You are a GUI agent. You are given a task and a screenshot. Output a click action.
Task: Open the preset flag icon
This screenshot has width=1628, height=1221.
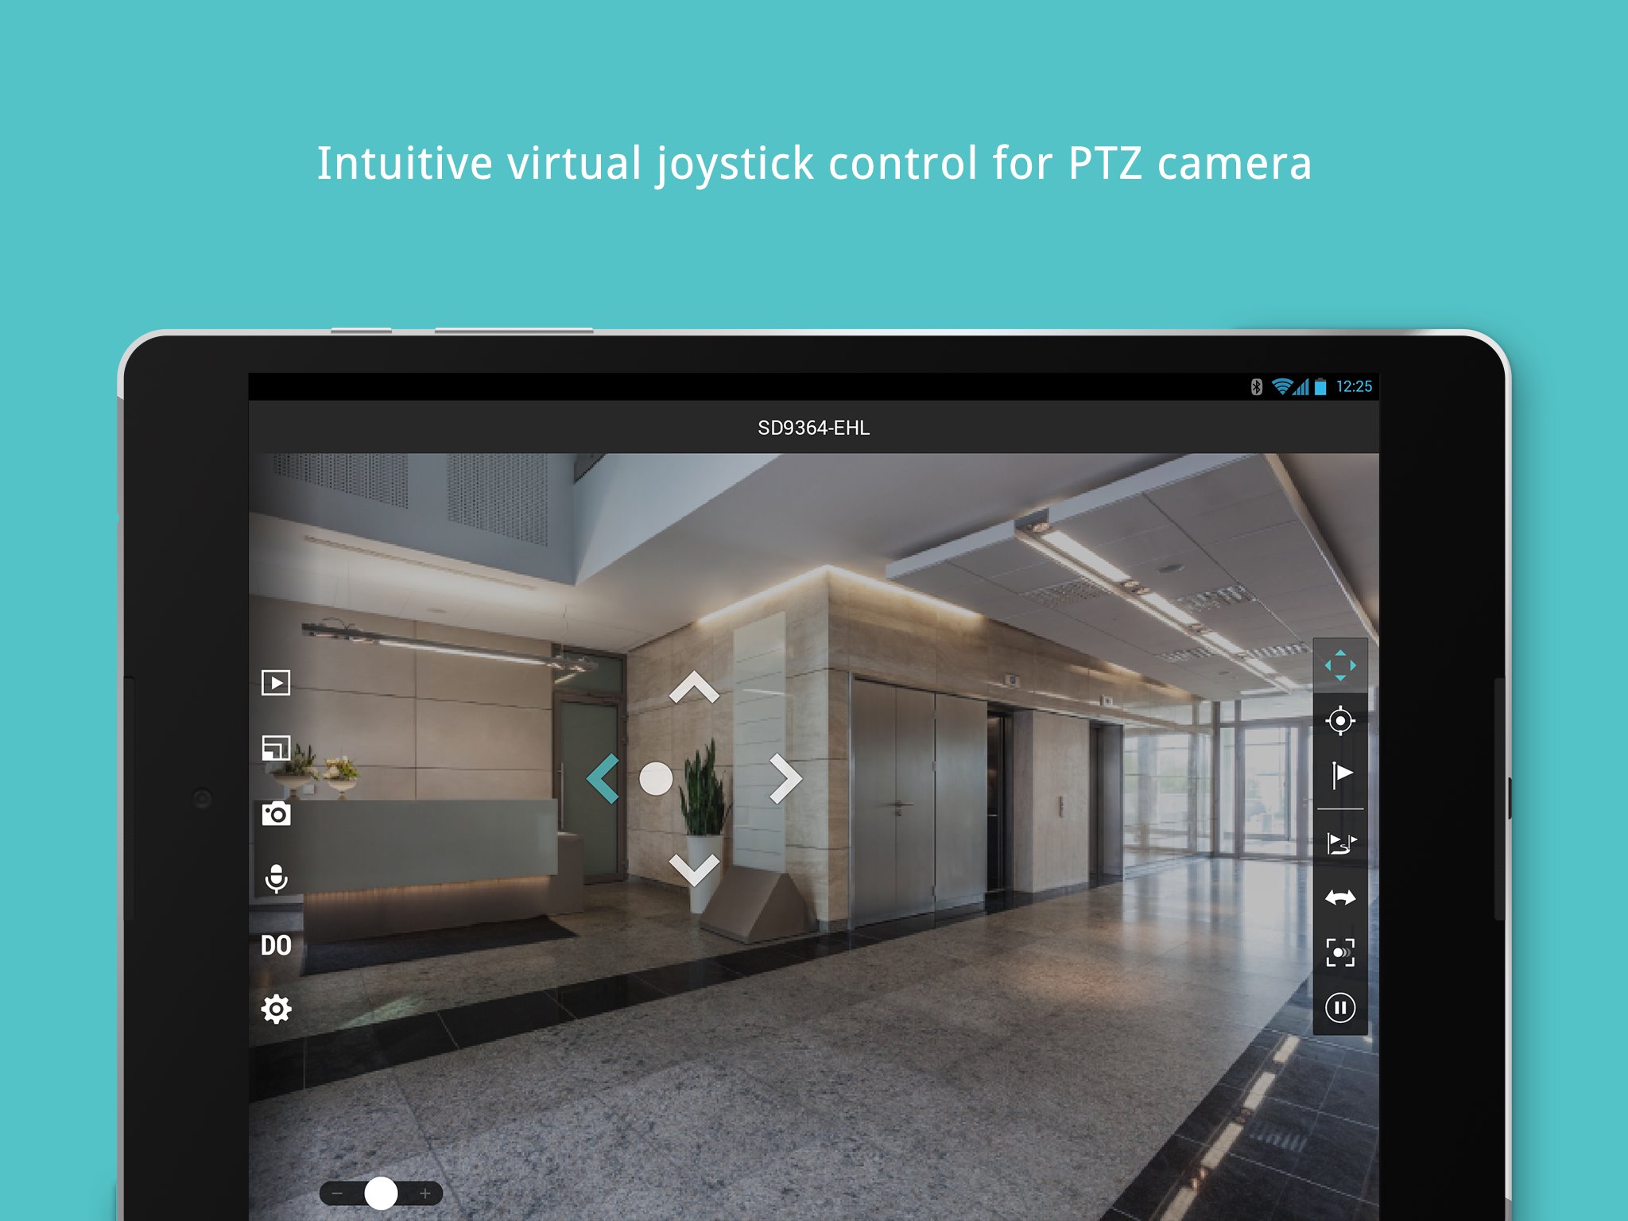[x=1340, y=774]
